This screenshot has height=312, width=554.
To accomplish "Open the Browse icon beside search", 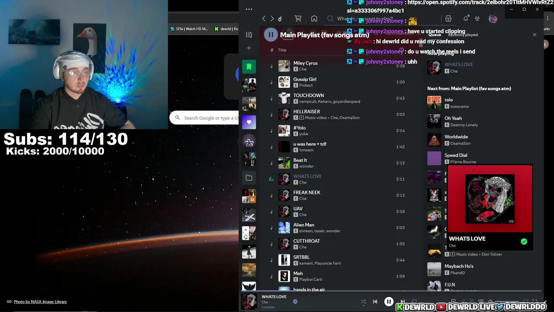I will [x=448, y=19].
